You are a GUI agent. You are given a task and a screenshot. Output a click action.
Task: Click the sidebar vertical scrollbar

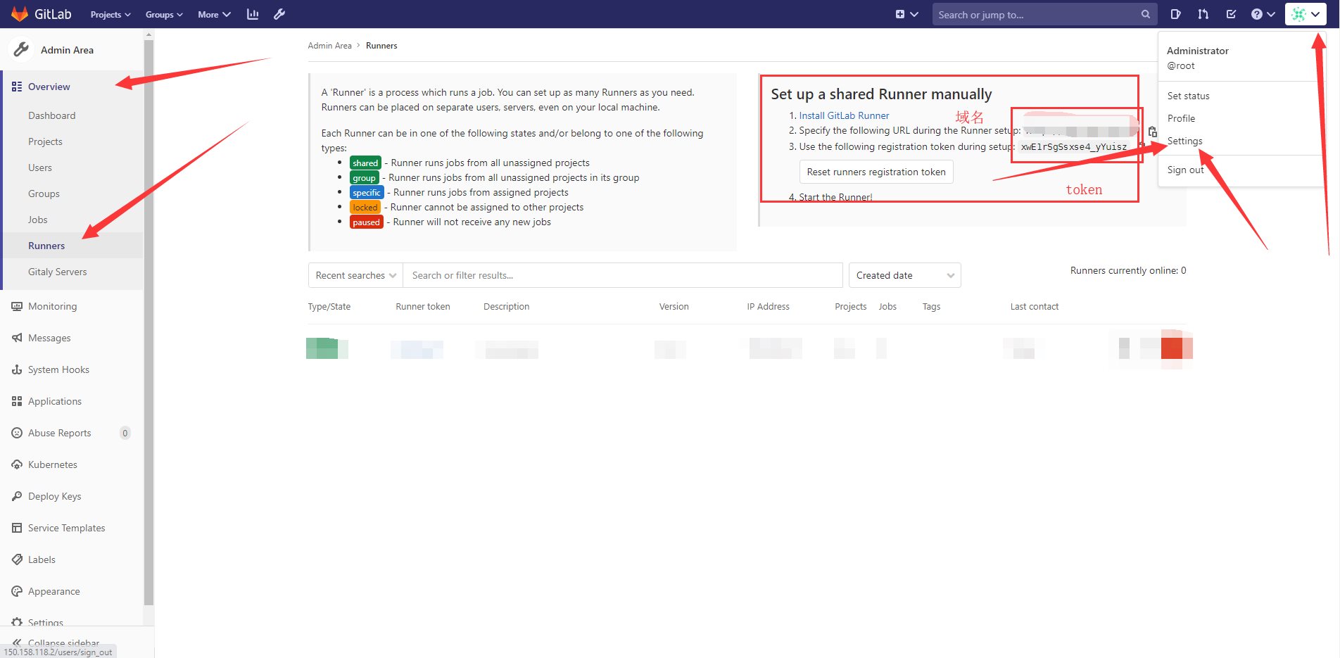(x=148, y=321)
